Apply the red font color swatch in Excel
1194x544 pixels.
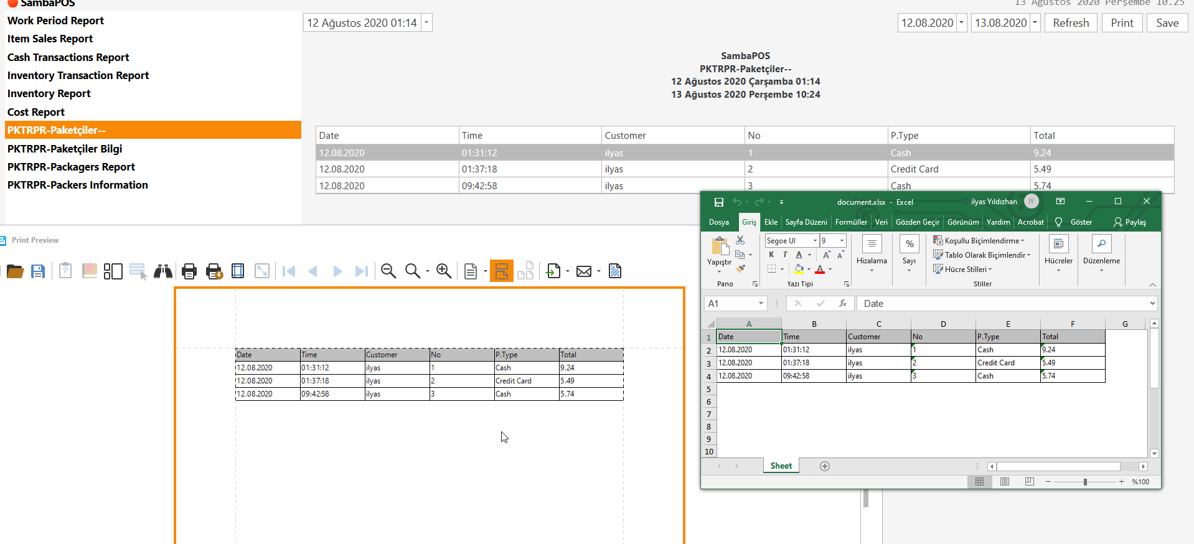pos(820,269)
